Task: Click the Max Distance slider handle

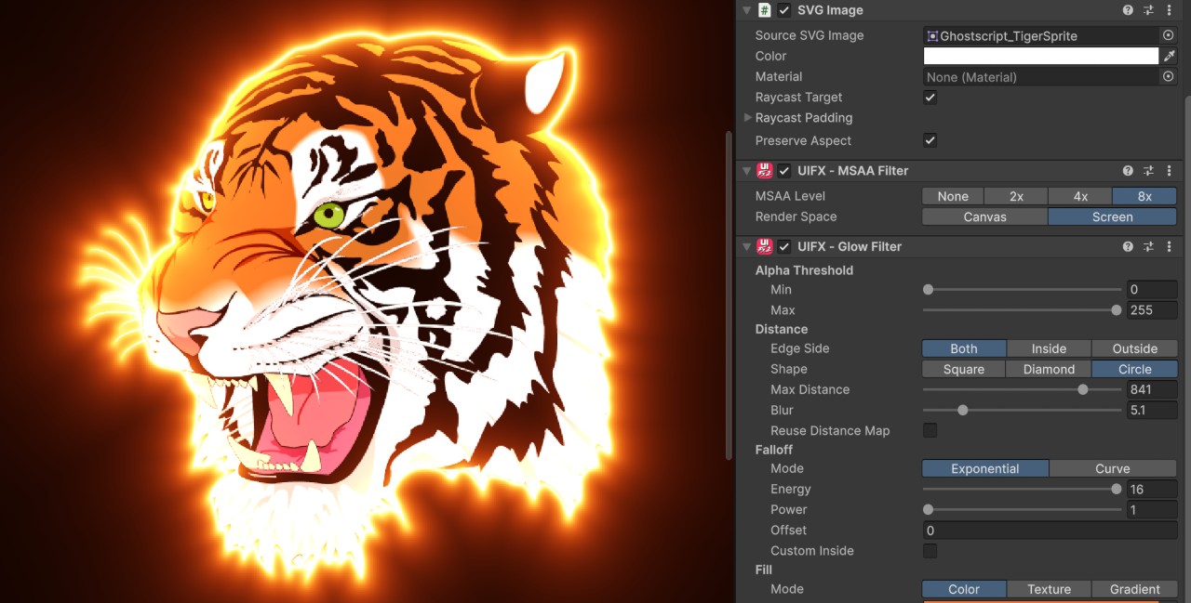Action: (x=1083, y=389)
